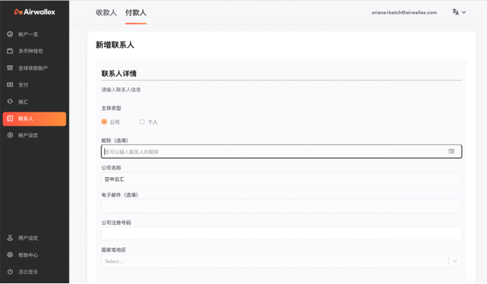
Task: Click the account email oriana+batch@airwallex.com
Action: click(x=404, y=13)
